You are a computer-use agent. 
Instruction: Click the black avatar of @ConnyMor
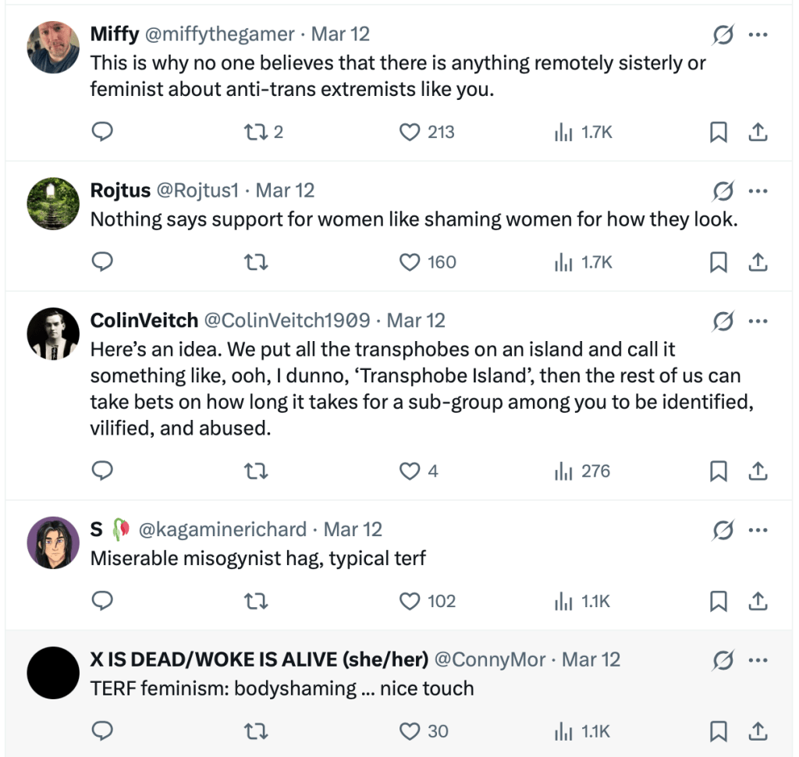[x=53, y=672]
